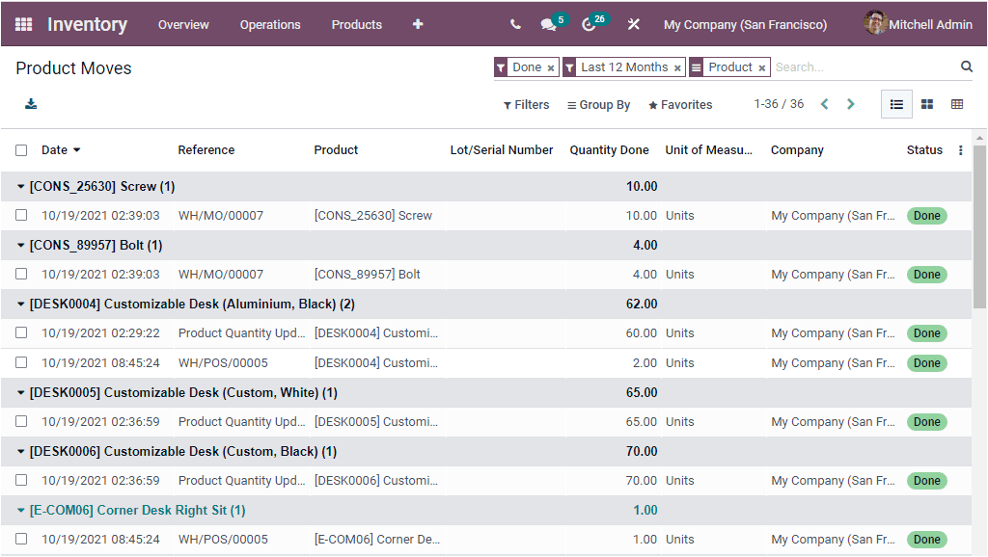The width and height of the screenshot is (988, 557).
Task: Select the checkbox for WH/MO/00007 Screw row
Action: 21,215
